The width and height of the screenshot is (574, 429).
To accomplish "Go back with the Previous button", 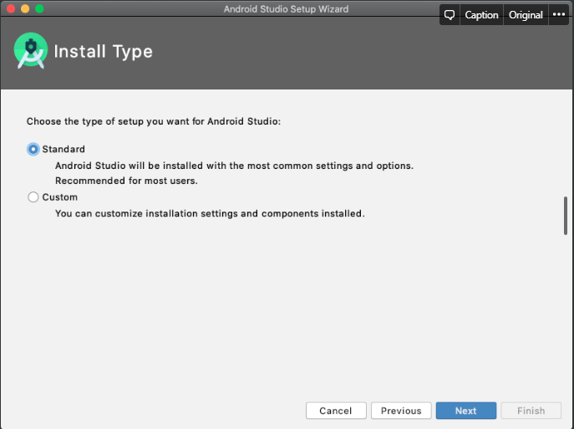I will click(x=401, y=411).
